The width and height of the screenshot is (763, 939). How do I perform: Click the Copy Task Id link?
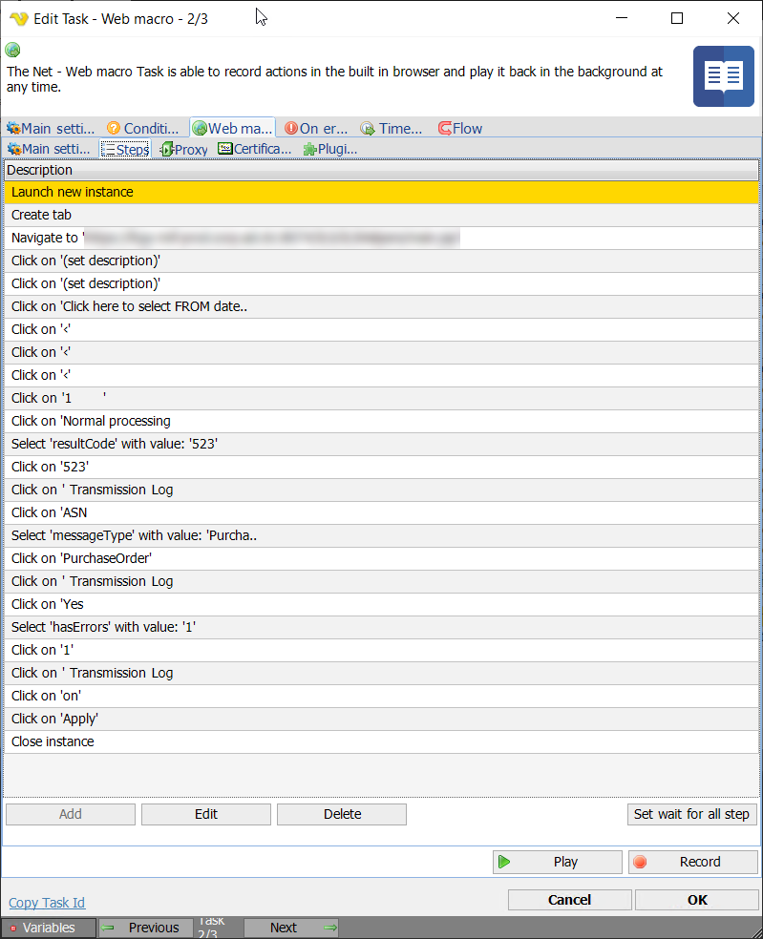coord(47,903)
